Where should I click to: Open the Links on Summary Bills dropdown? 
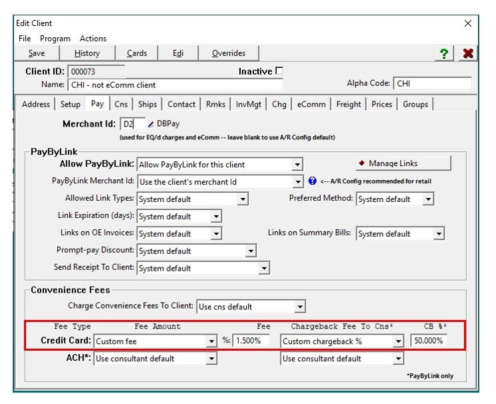coord(439,234)
